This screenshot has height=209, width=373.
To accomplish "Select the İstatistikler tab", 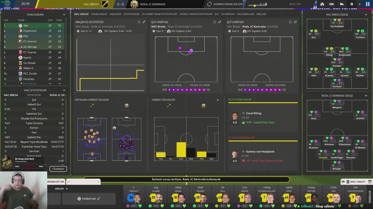I will click(x=132, y=14).
